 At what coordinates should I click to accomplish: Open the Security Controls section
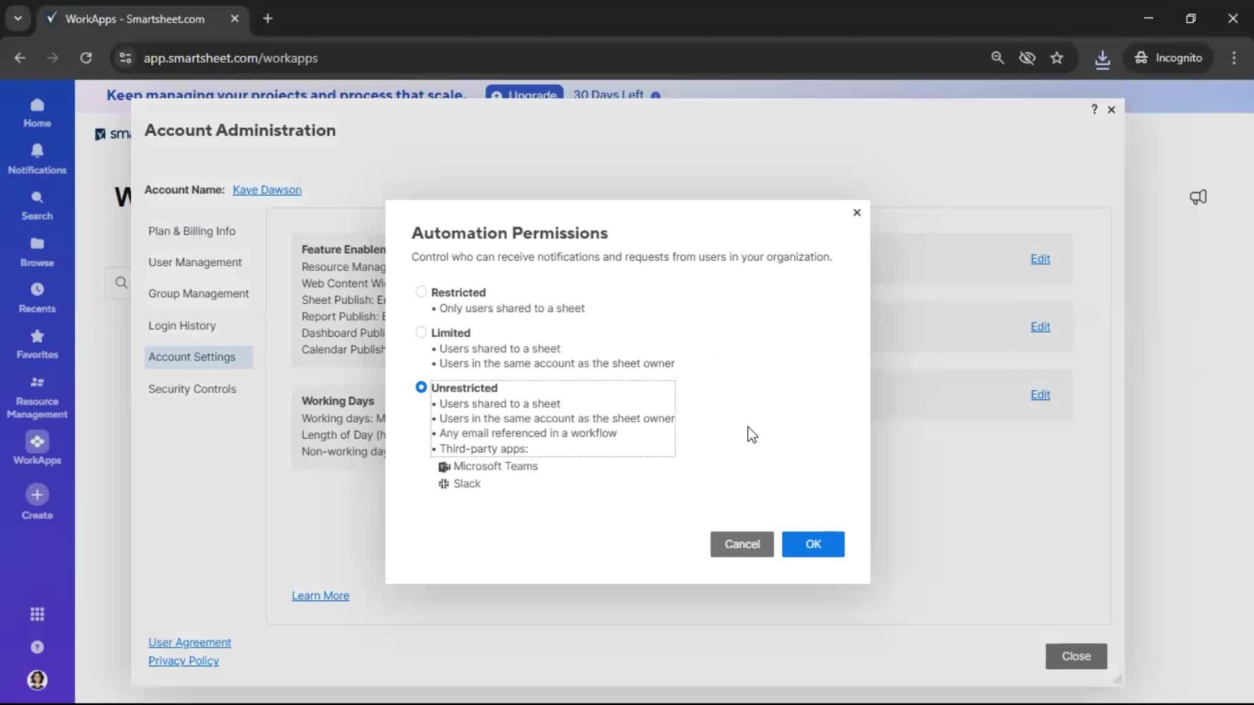click(x=192, y=389)
